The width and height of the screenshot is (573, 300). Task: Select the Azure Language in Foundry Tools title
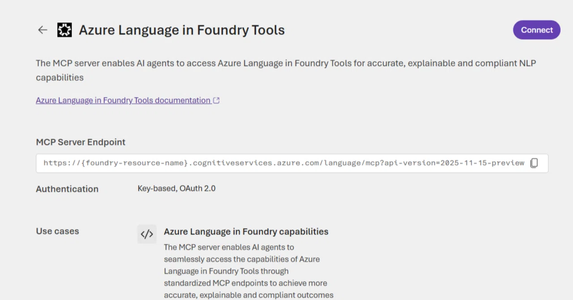(182, 30)
